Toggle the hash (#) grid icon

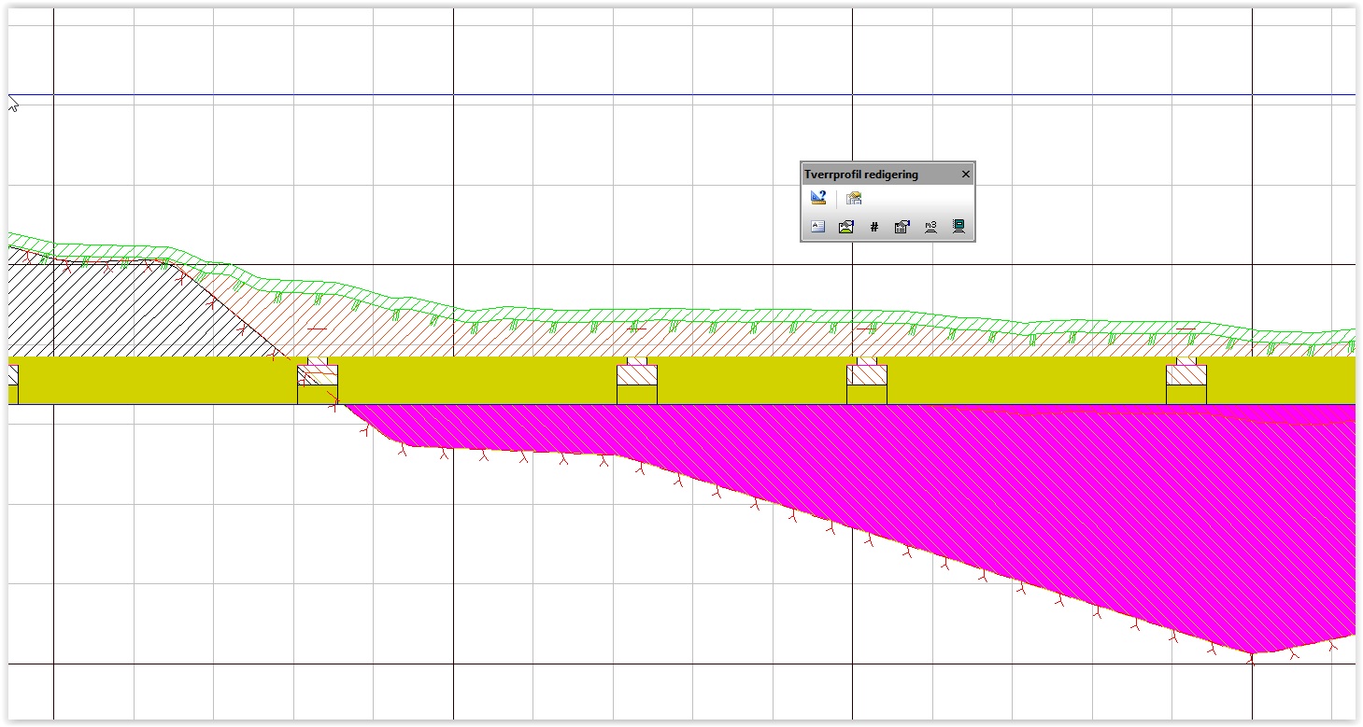[x=874, y=227]
